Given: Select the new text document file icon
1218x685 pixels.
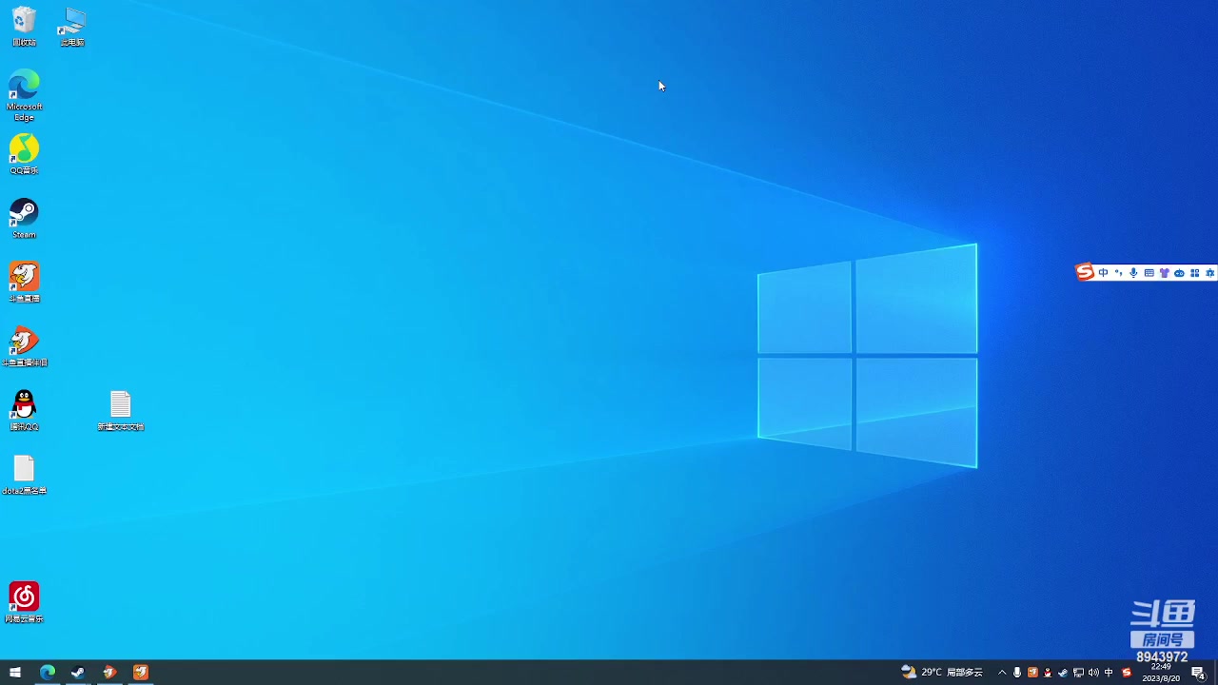Looking at the screenshot, I should pos(120,410).
